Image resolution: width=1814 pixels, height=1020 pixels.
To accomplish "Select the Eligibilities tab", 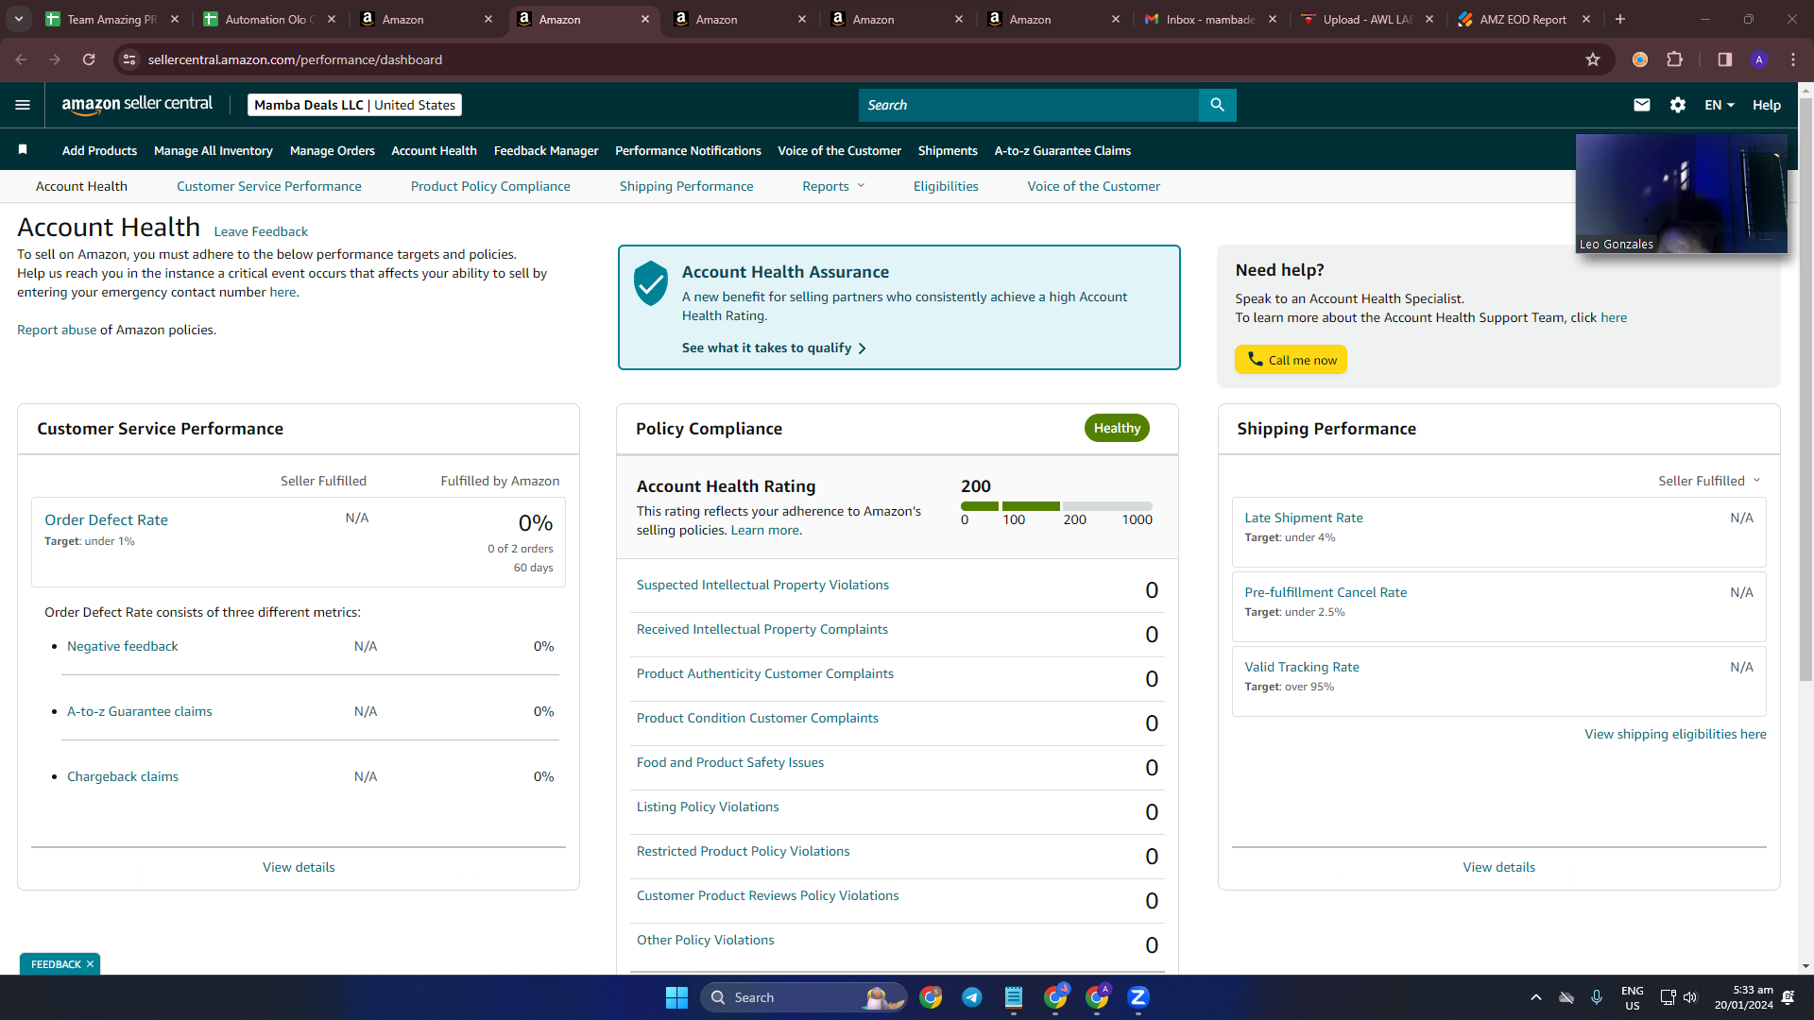I will (x=946, y=186).
